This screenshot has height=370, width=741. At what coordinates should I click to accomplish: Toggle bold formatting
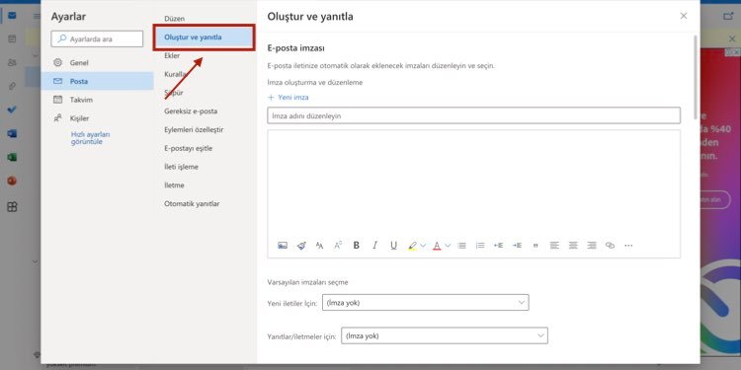tap(357, 246)
